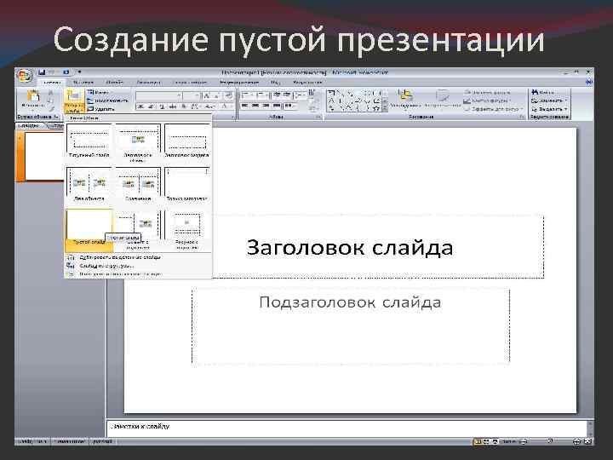Choose Сравнение layout thumbnail
This screenshot has width=613, height=460.
click(138, 185)
